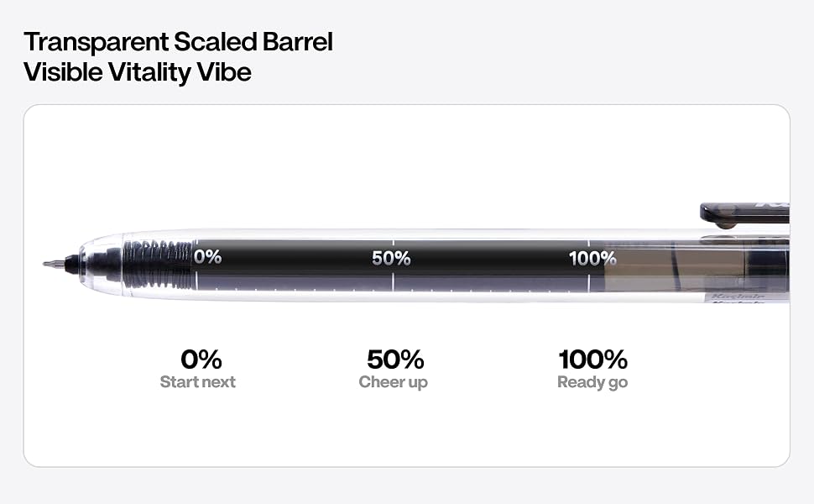Click the "Visible Vitality Vibe" heading line

point(138,71)
